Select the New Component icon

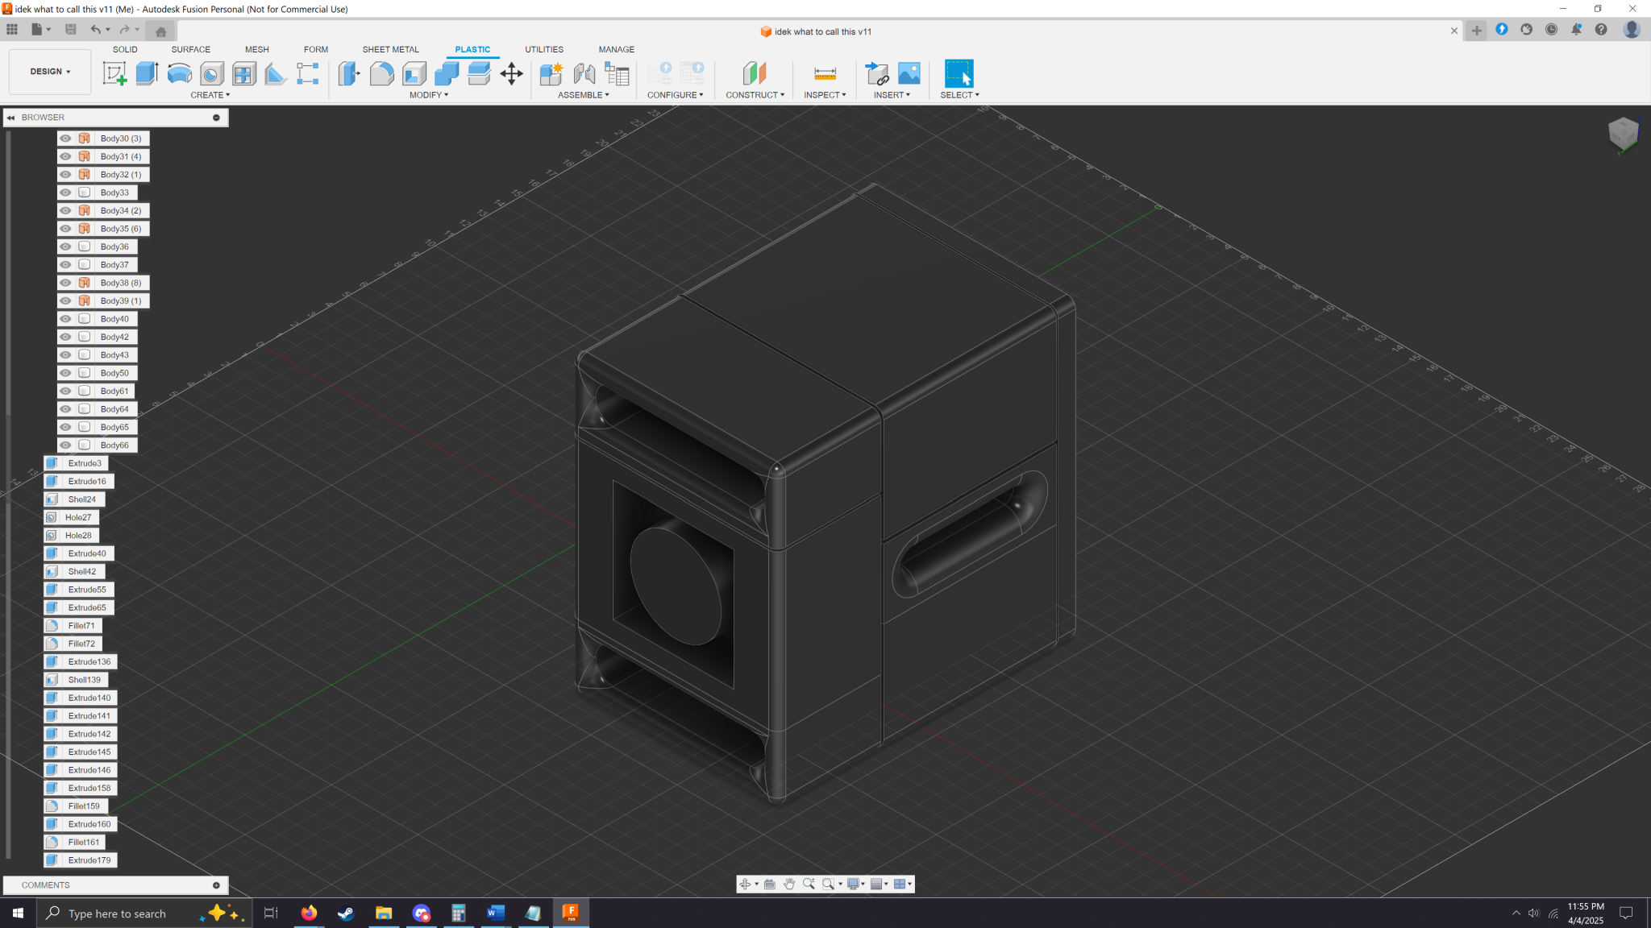tap(551, 73)
